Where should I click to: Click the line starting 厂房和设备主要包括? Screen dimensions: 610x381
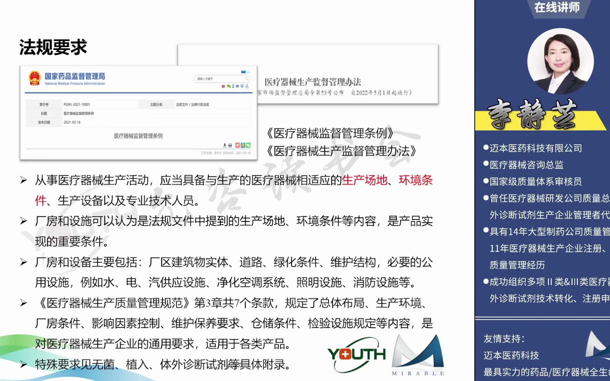(x=234, y=262)
